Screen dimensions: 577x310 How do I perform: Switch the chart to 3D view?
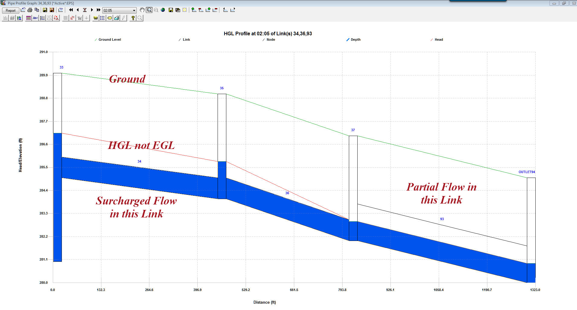tap(49, 18)
